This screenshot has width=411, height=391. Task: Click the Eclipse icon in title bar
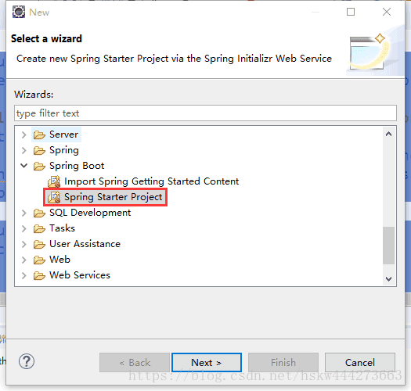click(x=19, y=12)
